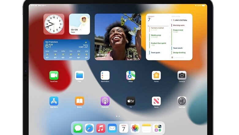Launch Photos from the dock
This screenshot has width=239, height=135.
click(135, 128)
